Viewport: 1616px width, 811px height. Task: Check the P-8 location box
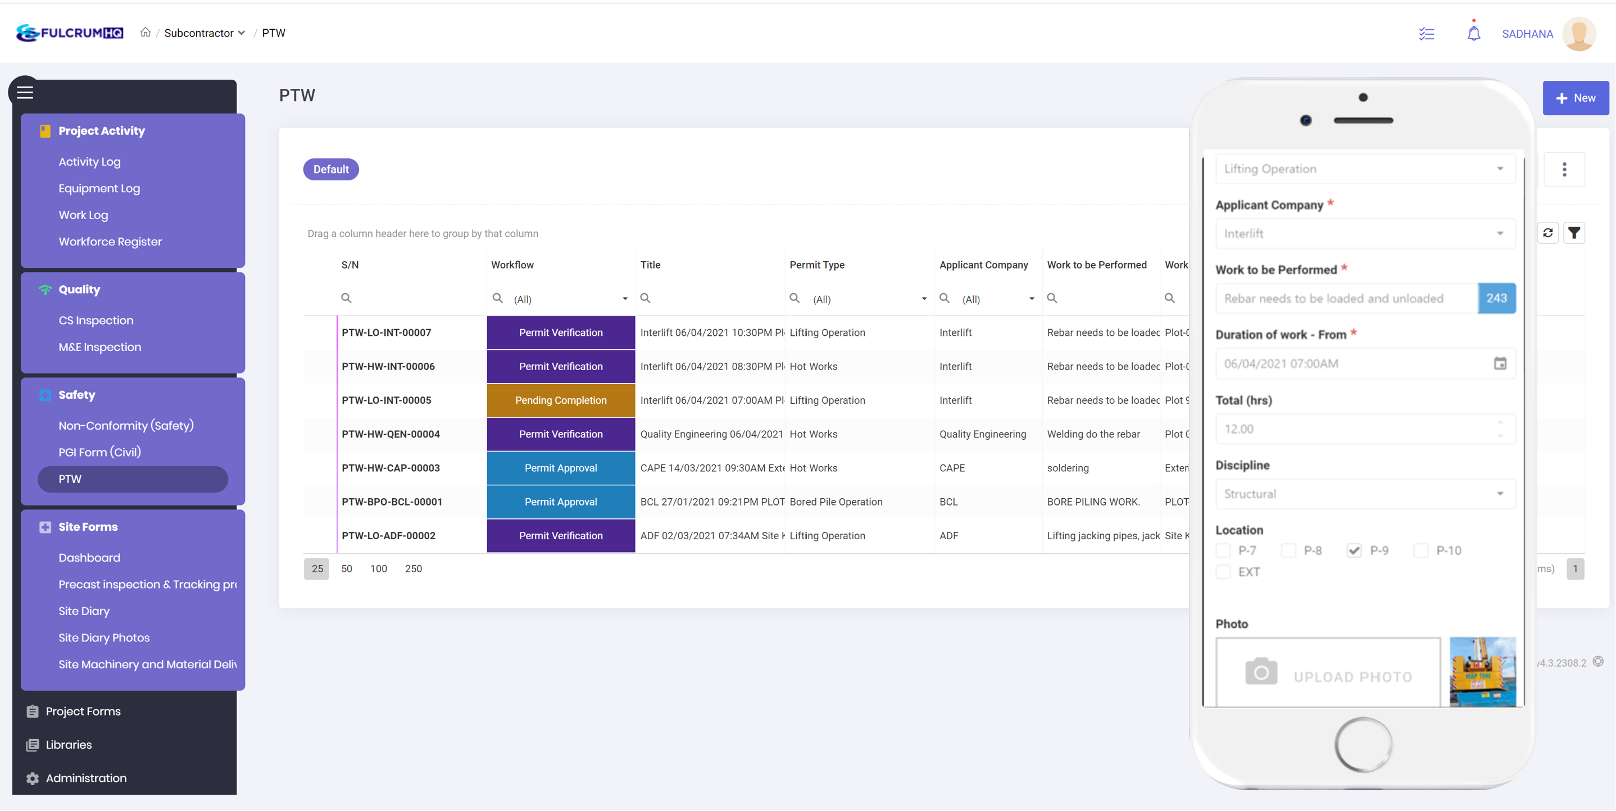(1288, 550)
